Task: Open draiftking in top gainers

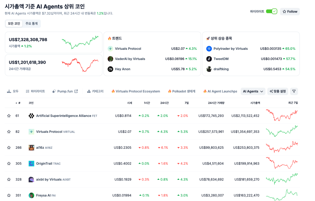Action: pos(221,69)
